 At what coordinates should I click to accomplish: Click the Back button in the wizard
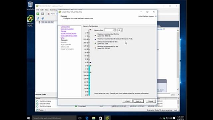pyautogui.click(x=127, y=101)
